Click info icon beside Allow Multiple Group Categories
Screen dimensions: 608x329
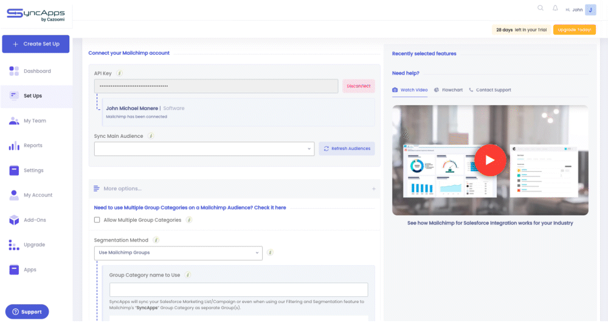point(189,220)
